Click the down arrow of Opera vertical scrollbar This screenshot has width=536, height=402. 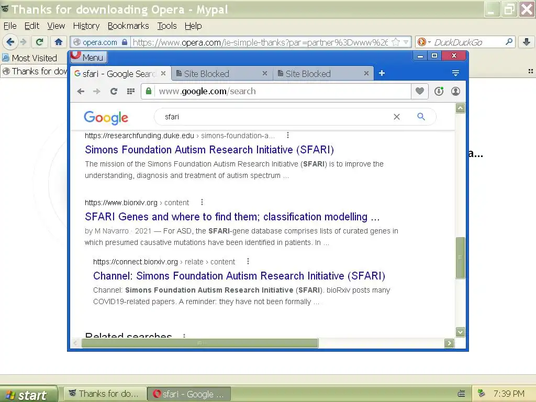(x=461, y=332)
